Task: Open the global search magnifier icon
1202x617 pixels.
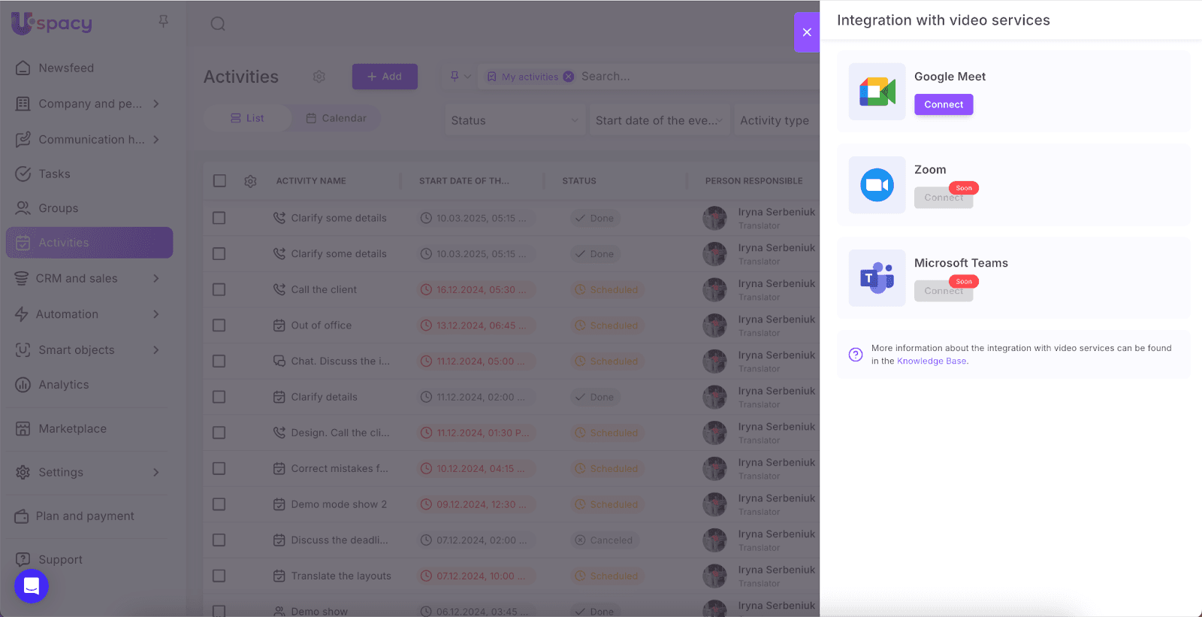Action: pos(218,24)
